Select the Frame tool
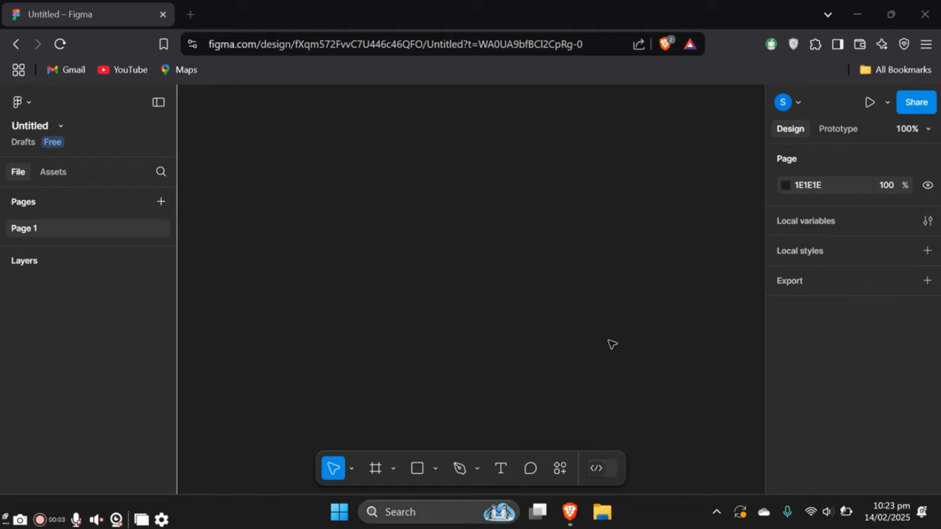The width and height of the screenshot is (941, 529). pyautogui.click(x=375, y=468)
